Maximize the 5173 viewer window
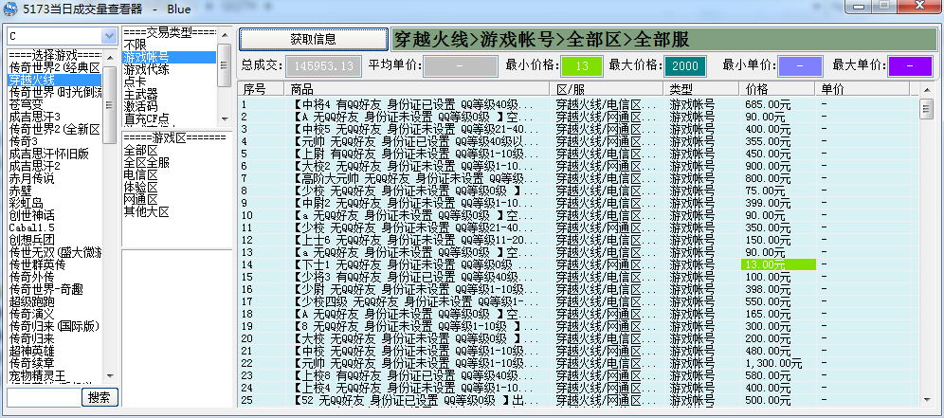This screenshot has height=418, width=944. tap(884, 7)
